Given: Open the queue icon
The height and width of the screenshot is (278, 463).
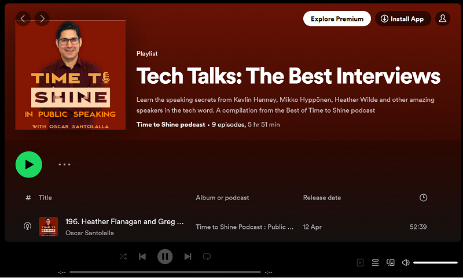Looking at the screenshot, I should click(x=375, y=262).
